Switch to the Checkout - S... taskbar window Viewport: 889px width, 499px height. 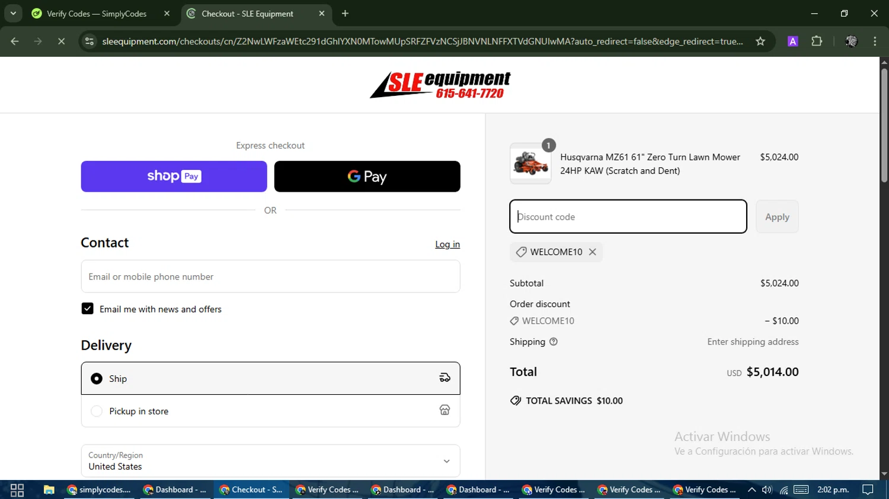(251, 490)
